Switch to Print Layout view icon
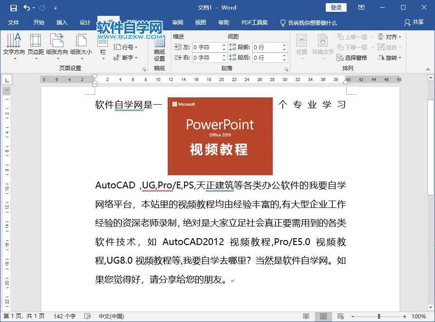The height and width of the screenshot is (322, 435). pos(323,316)
